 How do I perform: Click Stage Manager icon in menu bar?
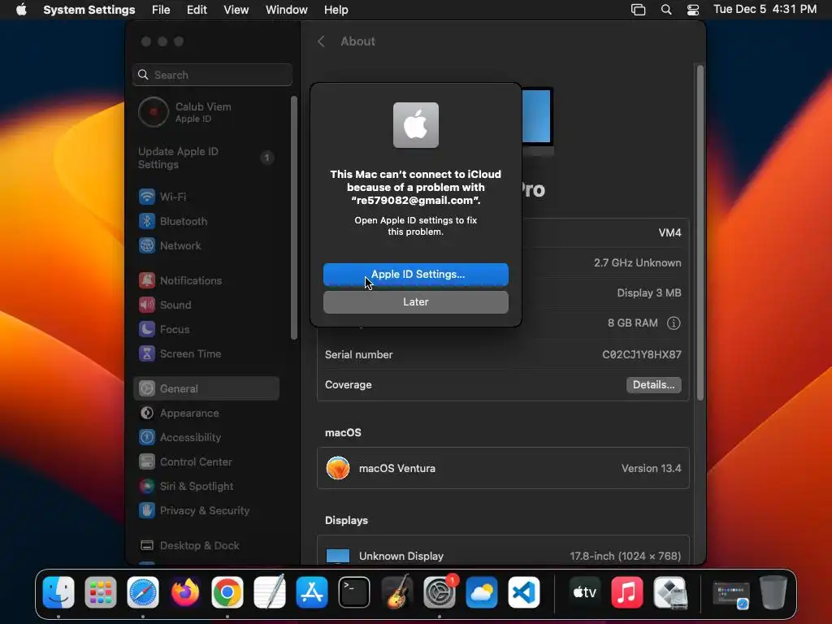pos(639,10)
